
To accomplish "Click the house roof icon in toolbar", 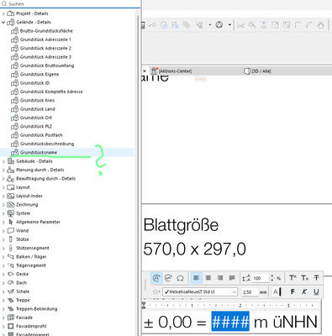I will pos(321,25).
